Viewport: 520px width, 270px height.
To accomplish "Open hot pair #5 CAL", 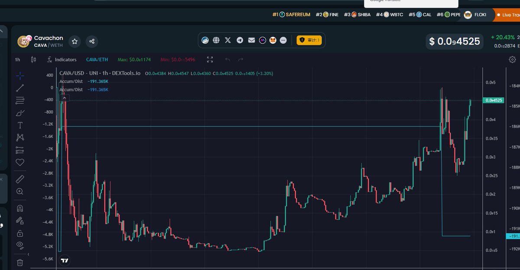I will click(x=419, y=14).
